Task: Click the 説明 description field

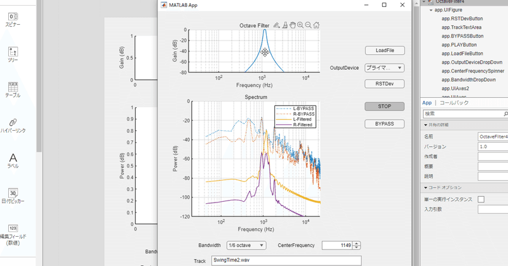Action: point(493,176)
